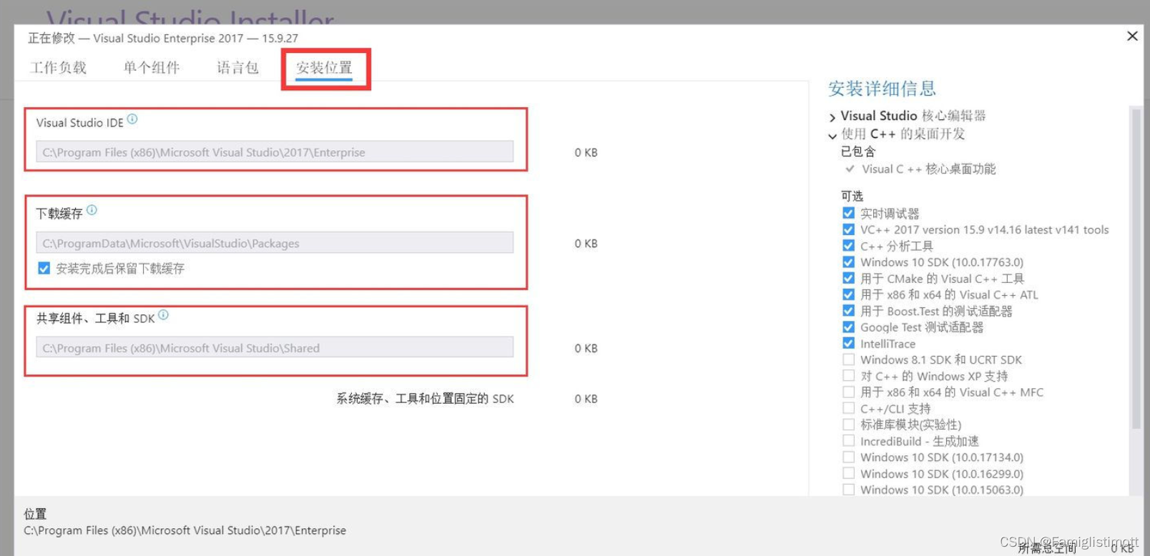Click the 下载缓存 path field

pyautogui.click(x=275, y=242)
